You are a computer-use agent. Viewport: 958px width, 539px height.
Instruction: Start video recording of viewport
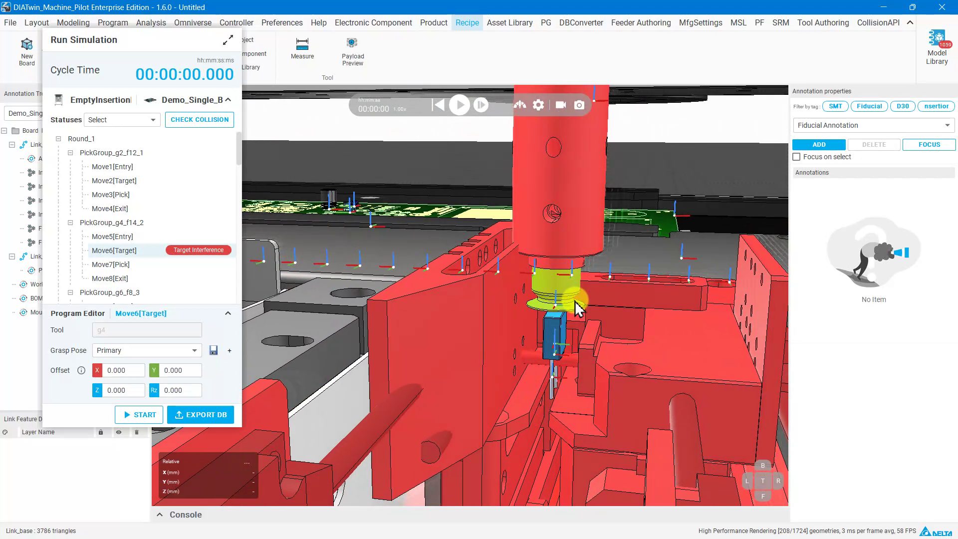click(561, 105)
